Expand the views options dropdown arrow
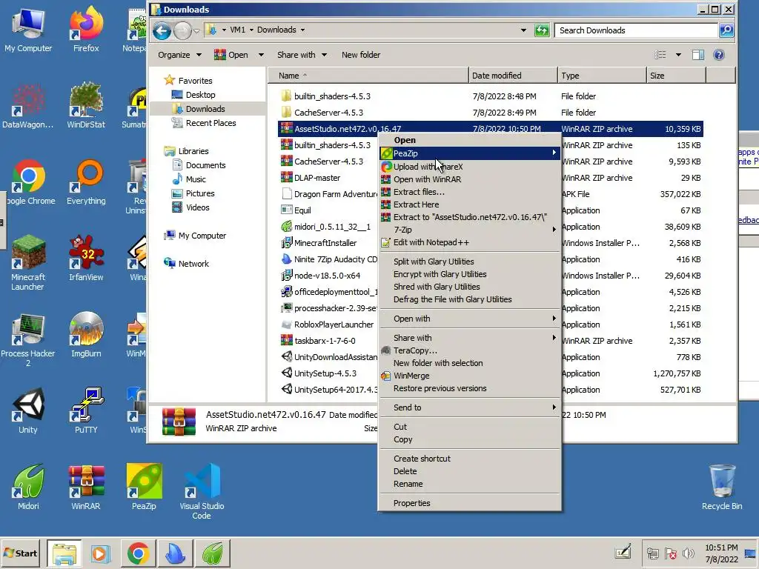Screen dimensions: 759x569 [x=678, y=55]
